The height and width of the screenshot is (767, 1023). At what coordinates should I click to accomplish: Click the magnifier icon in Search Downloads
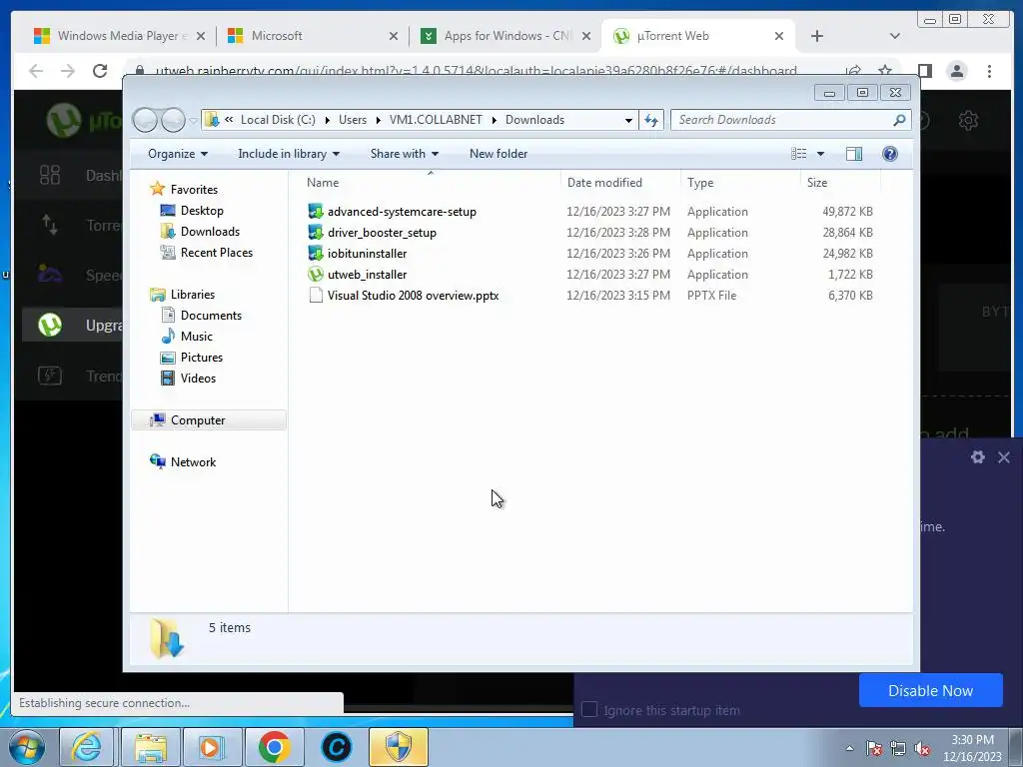coord(899,120)
